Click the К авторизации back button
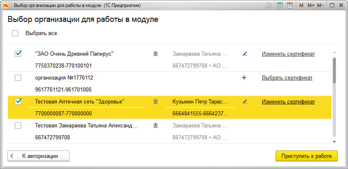The width and height of the screenshot is (348, 169). [38, 156]
